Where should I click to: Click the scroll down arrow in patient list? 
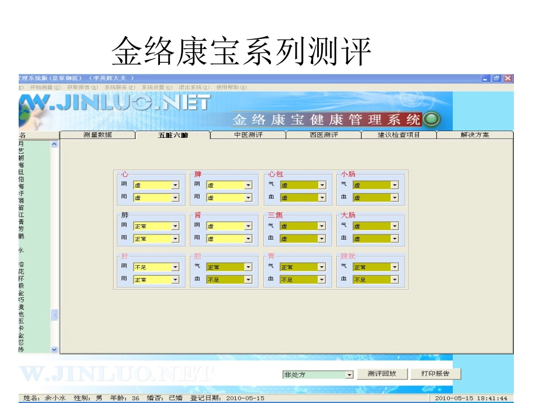click(x=54, y=349)
